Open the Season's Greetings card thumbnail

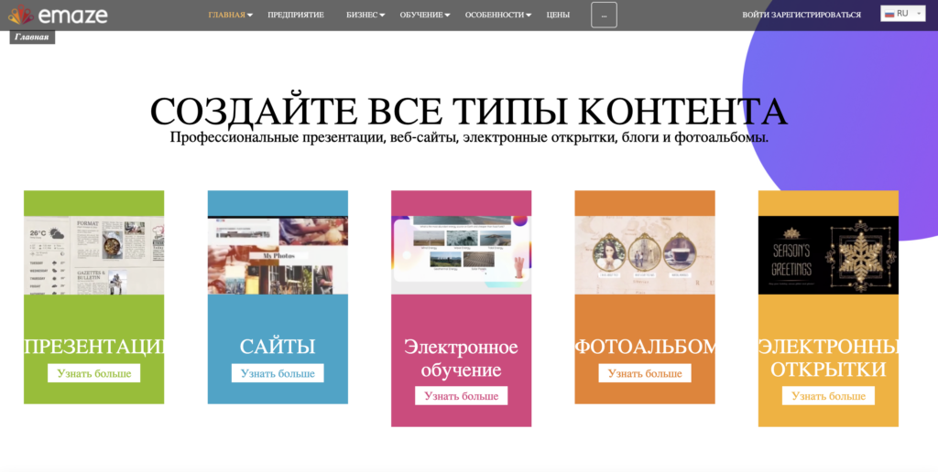coord(828,255)
